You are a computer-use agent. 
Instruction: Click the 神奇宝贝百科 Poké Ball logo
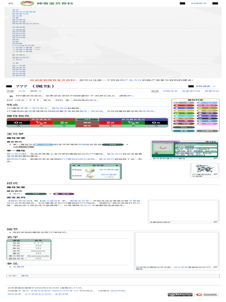tap(27, 3)
